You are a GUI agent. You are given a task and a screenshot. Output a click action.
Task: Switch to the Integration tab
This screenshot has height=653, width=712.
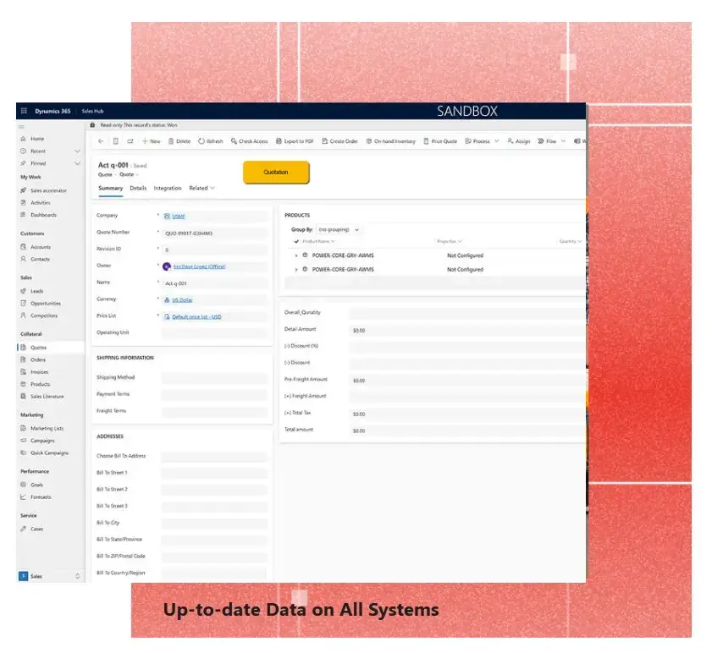pyautogui.click(x=168, y=188)
